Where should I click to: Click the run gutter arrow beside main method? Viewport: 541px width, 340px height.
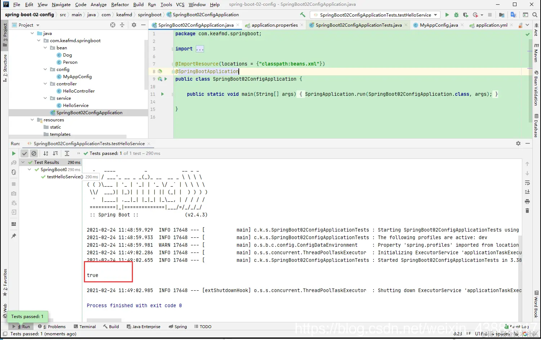click(162, 94)
